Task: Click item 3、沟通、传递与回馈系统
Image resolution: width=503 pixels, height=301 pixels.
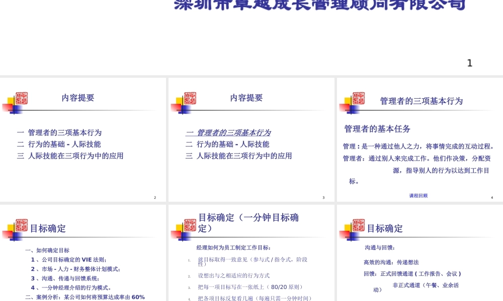Action: [x=65, y=278]
